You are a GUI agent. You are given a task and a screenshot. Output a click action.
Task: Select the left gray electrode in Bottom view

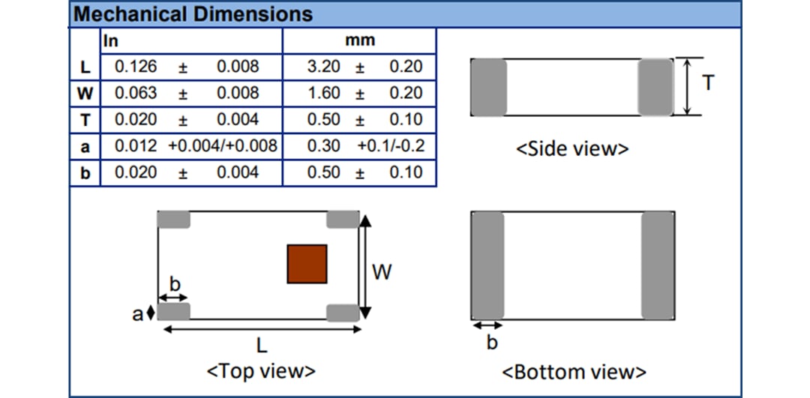point(487,265)
